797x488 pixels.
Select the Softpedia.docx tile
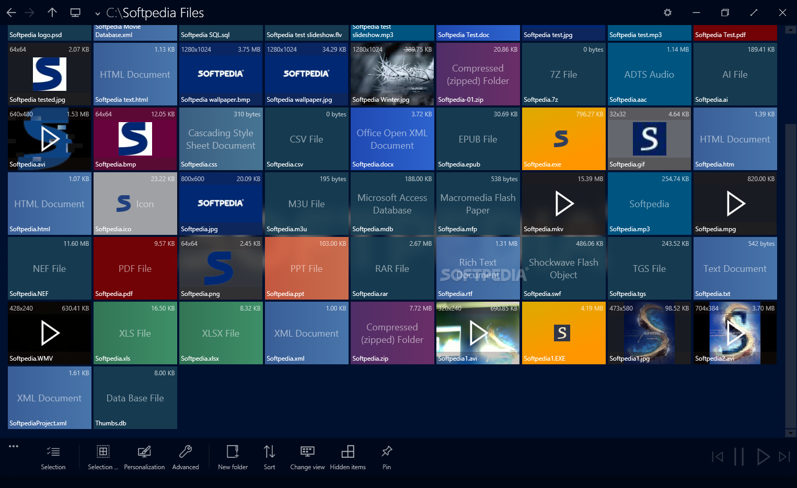[x=392, y=139]
